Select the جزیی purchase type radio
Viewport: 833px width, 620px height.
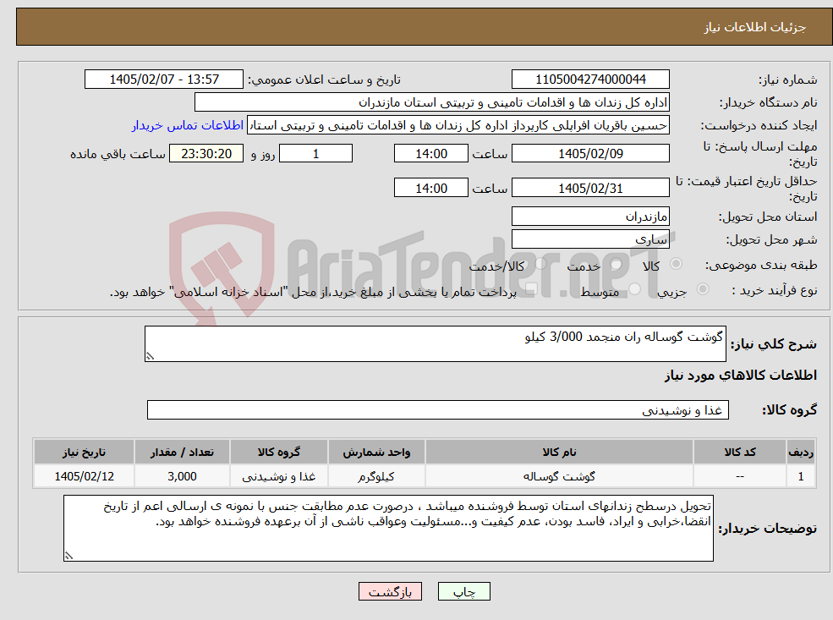click(702, 289)
